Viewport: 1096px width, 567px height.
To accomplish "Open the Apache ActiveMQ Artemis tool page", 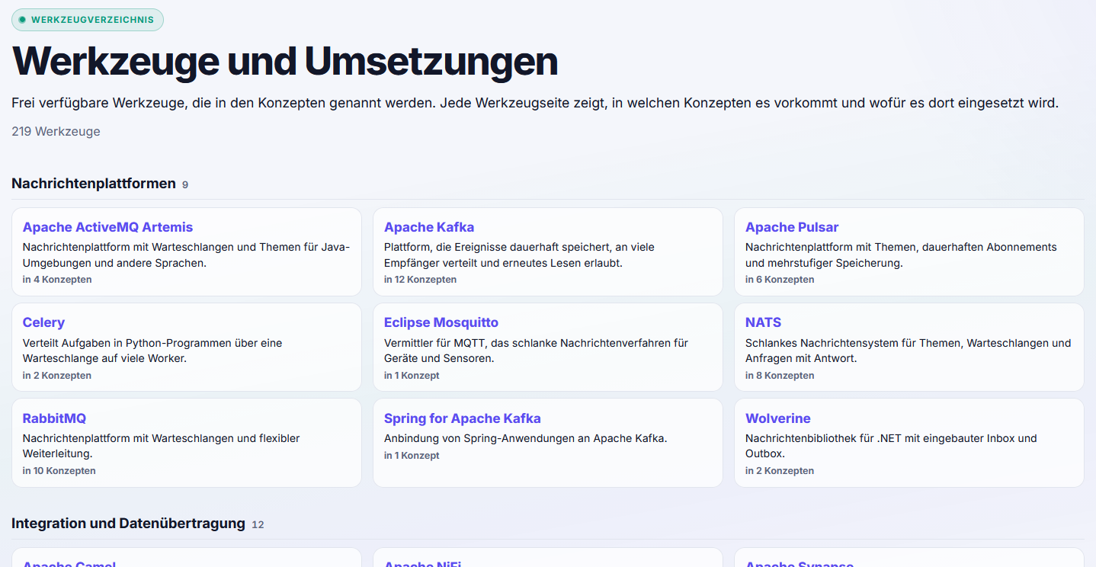I will click(107, 227).
